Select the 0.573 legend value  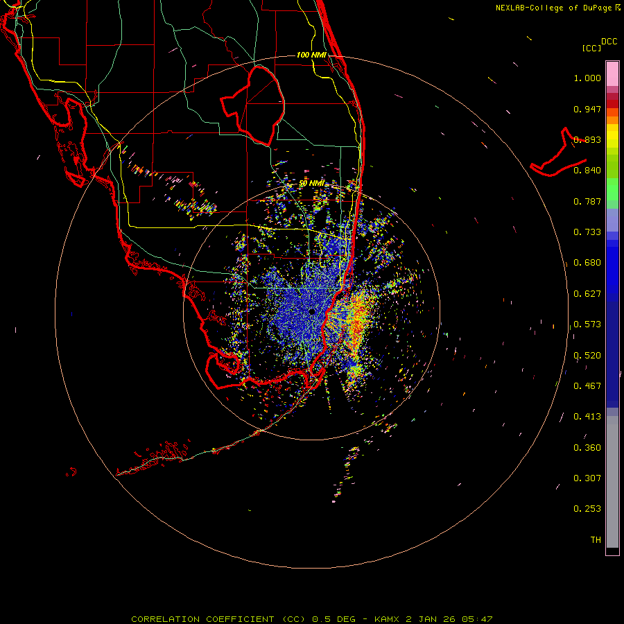click(x=587, y=324)
